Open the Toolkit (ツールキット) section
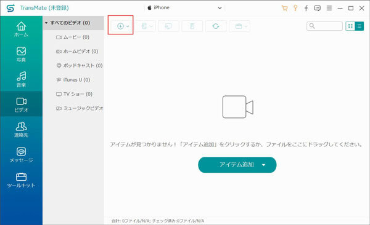 pos(21,180)
